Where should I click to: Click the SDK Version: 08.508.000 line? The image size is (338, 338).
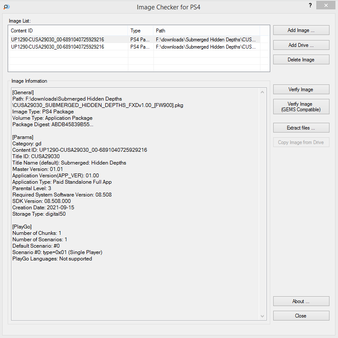click(42, 201)
